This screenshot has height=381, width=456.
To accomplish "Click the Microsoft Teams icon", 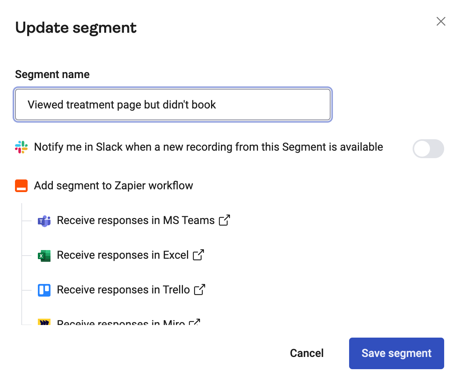I will click(x=44, y=220).
